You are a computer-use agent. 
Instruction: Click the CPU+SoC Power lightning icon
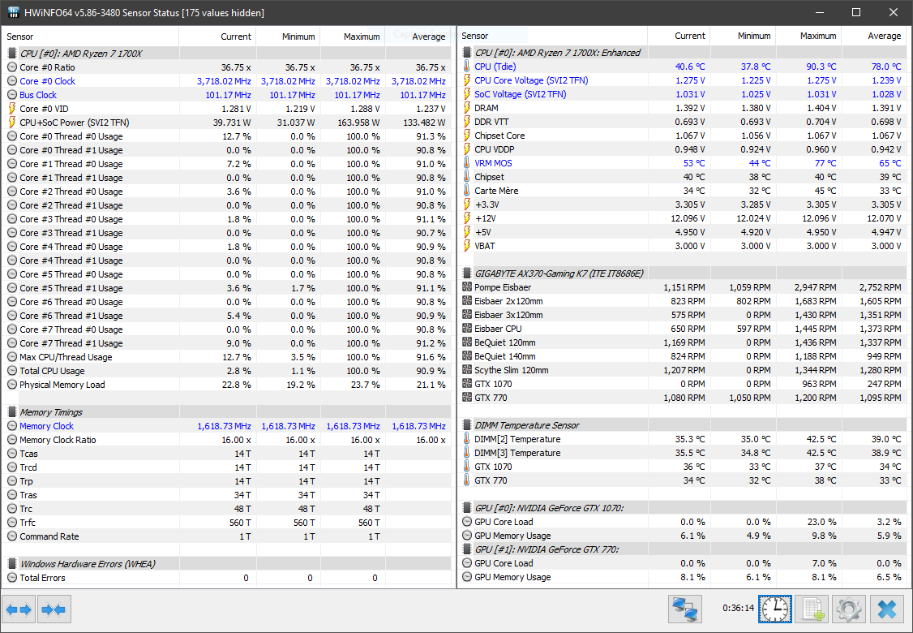(x=12, y=123)
